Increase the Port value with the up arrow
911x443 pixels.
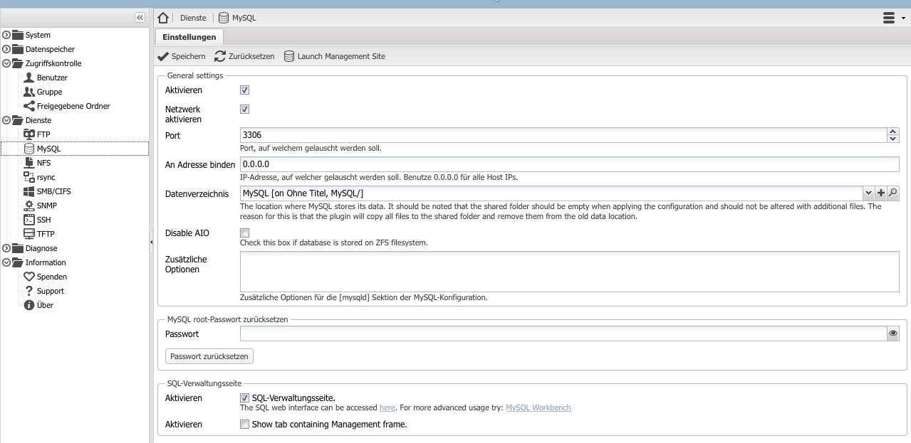coord(893,132)
